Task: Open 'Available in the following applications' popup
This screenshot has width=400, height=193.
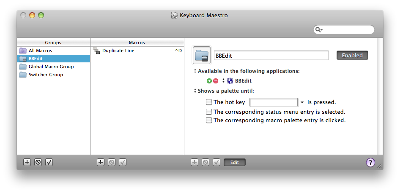Action: tap(195, 71)
